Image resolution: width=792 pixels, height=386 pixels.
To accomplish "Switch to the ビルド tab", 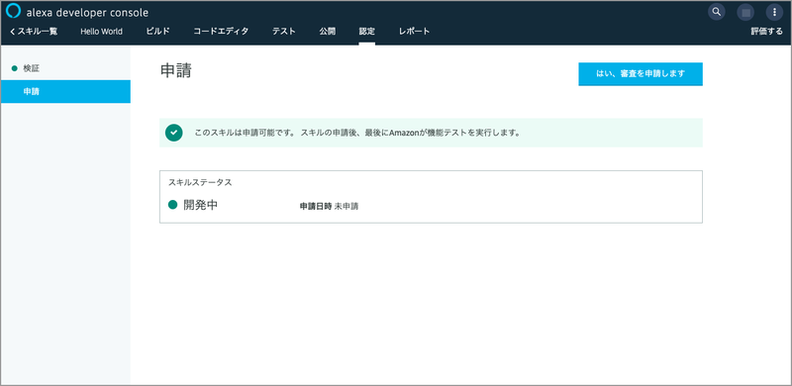I will 157,32.
